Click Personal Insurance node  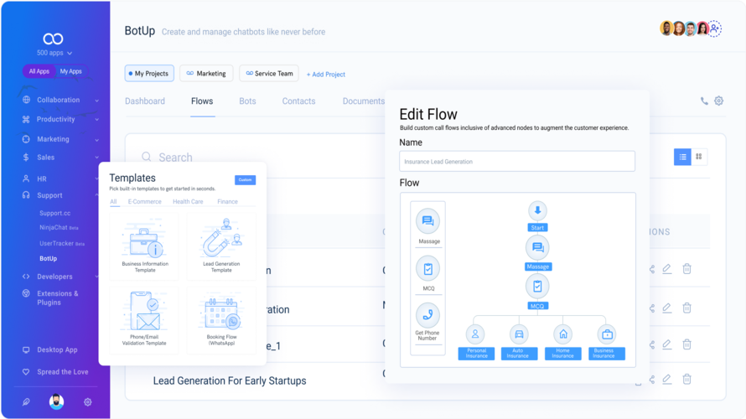point(476,342)
